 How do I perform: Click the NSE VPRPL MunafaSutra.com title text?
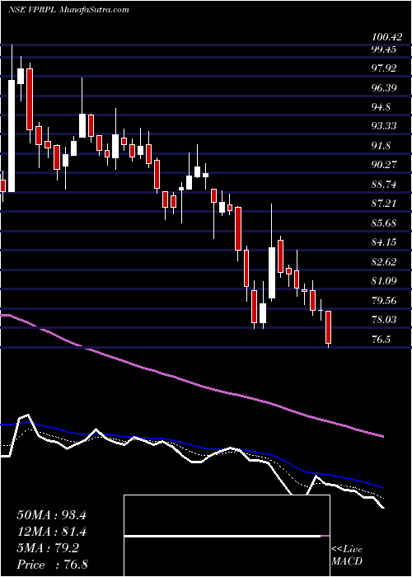coord(68,10)
